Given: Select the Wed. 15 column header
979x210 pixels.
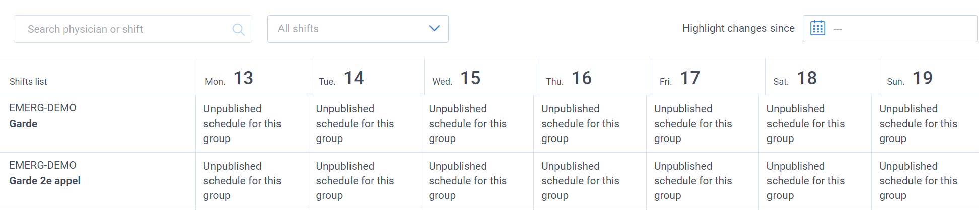Looking at the screenshot, I should [x=481, y=77].
